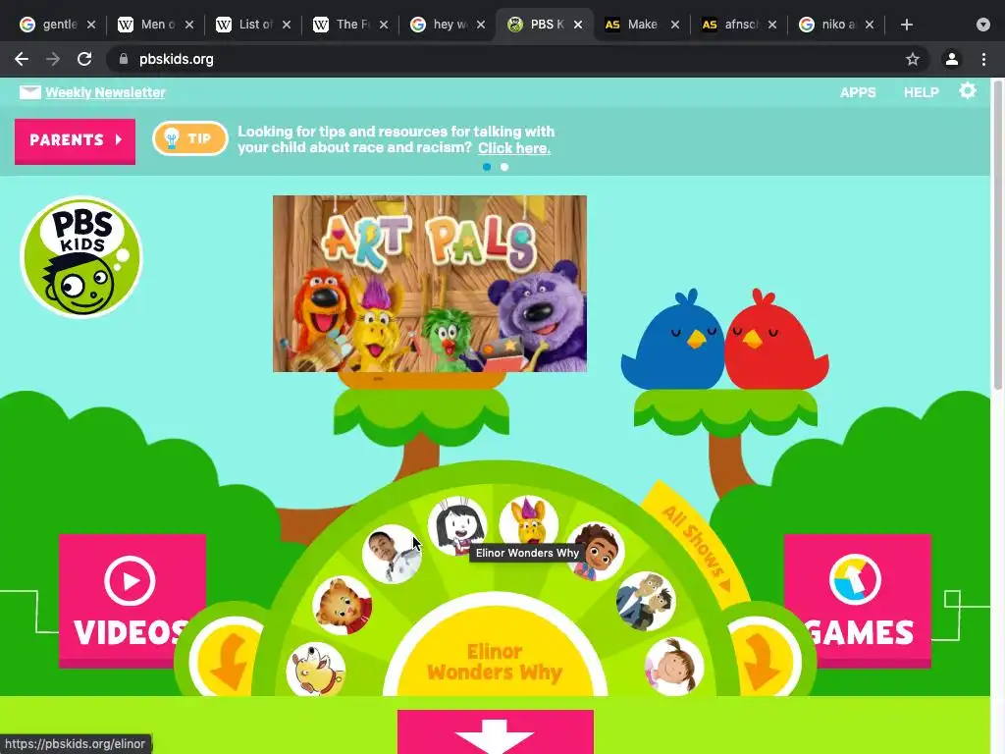Click the page vertical scrollbar
Image resolution: width=1005 pixels, height=754 pixels.
pyautogui.click(x=997, y=234)
